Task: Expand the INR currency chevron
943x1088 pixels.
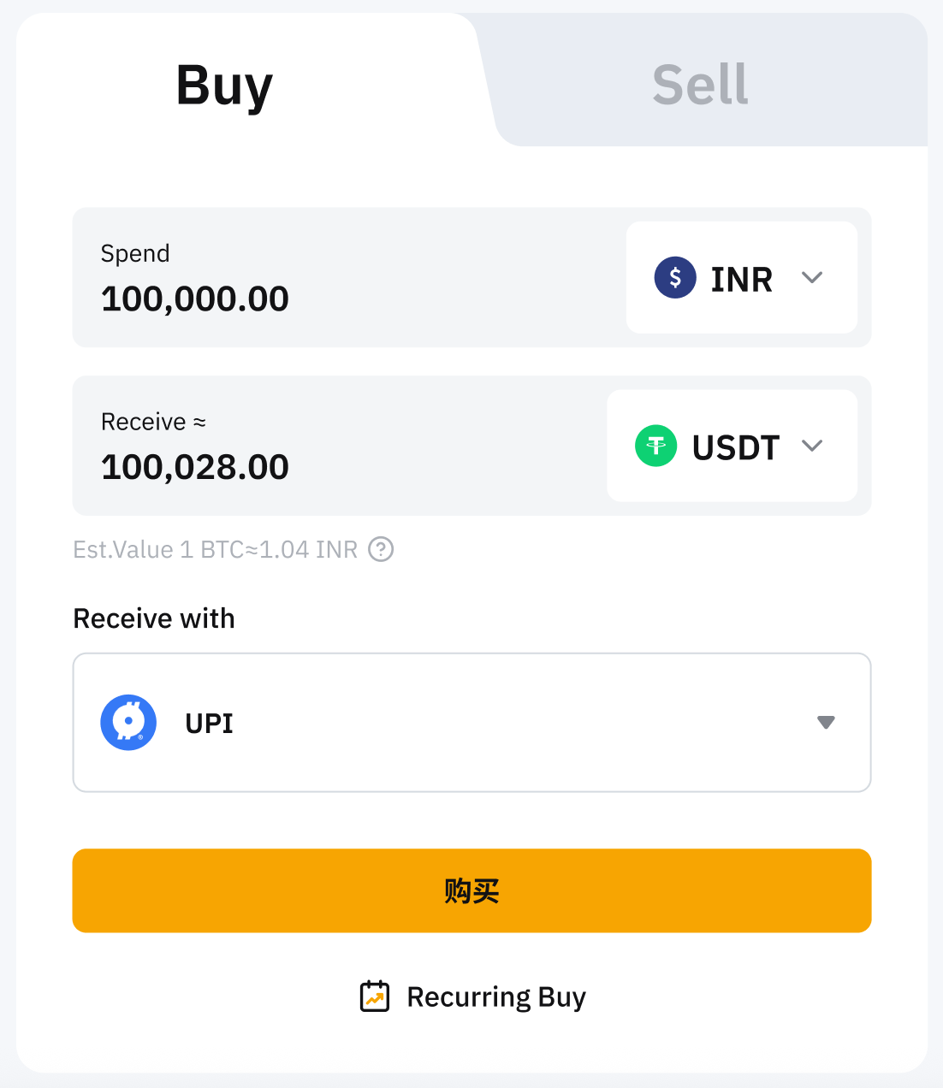Action: coord(812,278)
